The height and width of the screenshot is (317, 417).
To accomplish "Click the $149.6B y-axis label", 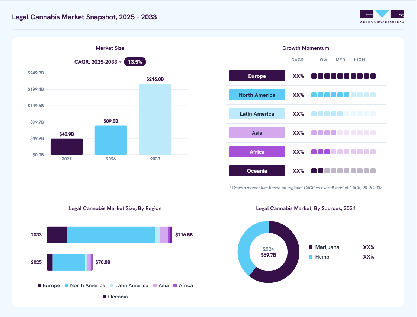I will coord(36,106).
